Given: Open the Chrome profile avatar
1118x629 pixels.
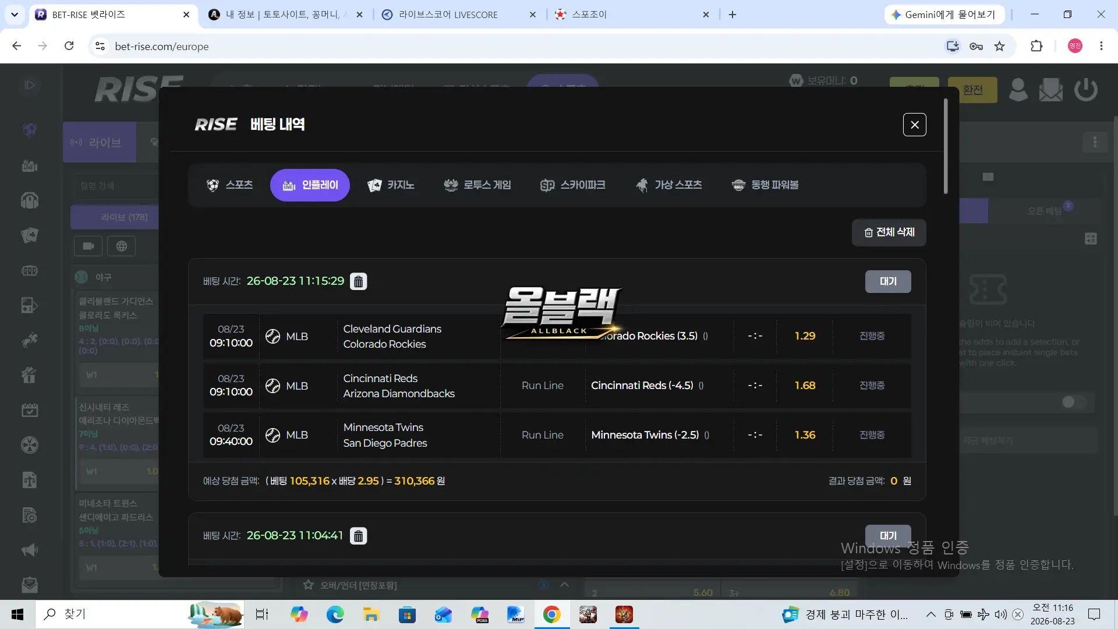Looking at the screenshot, I should point(1075,46).
